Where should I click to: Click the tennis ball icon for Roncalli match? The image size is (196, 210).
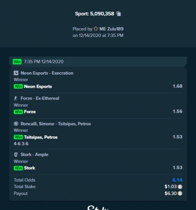click(x=16, y=123)
